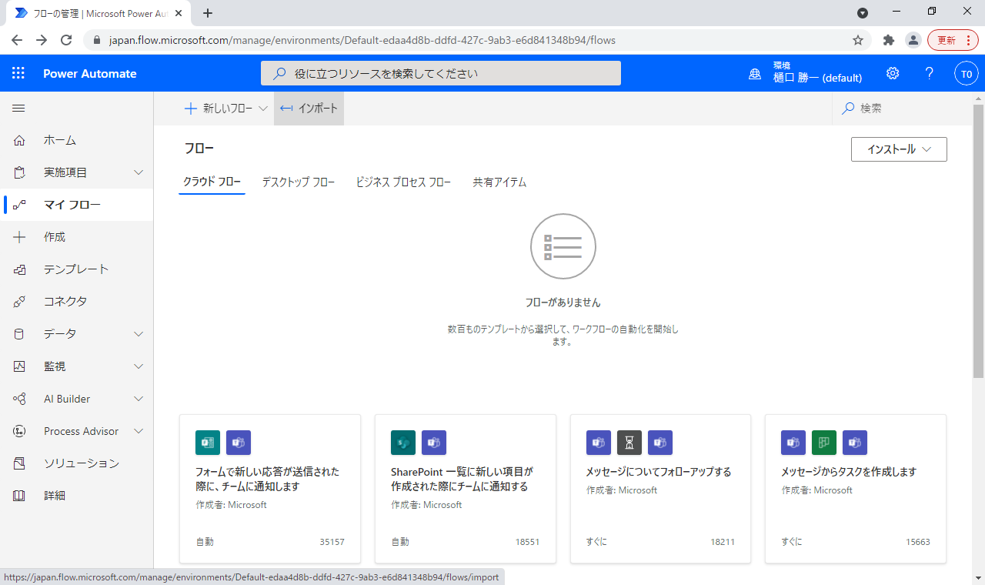Go back in browser history
The height and width of the screenshot is (585, 985).
tap(17, 40)
